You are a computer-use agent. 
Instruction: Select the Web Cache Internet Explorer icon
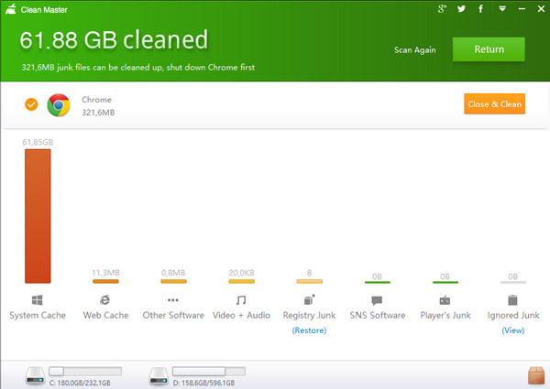point(104,300)
